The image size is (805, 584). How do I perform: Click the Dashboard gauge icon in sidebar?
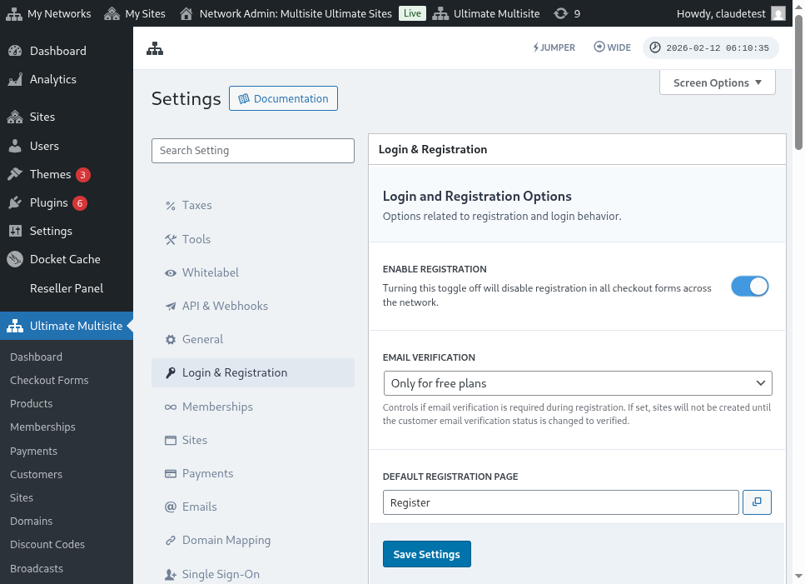16,51
